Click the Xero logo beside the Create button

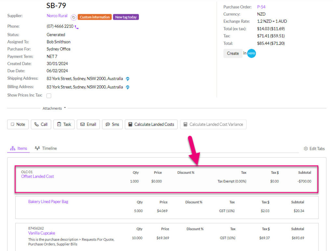[251, 53]
